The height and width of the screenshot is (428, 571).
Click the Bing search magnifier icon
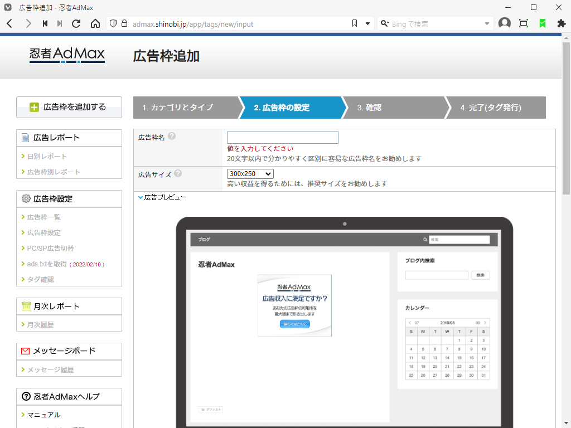(385, 23)
